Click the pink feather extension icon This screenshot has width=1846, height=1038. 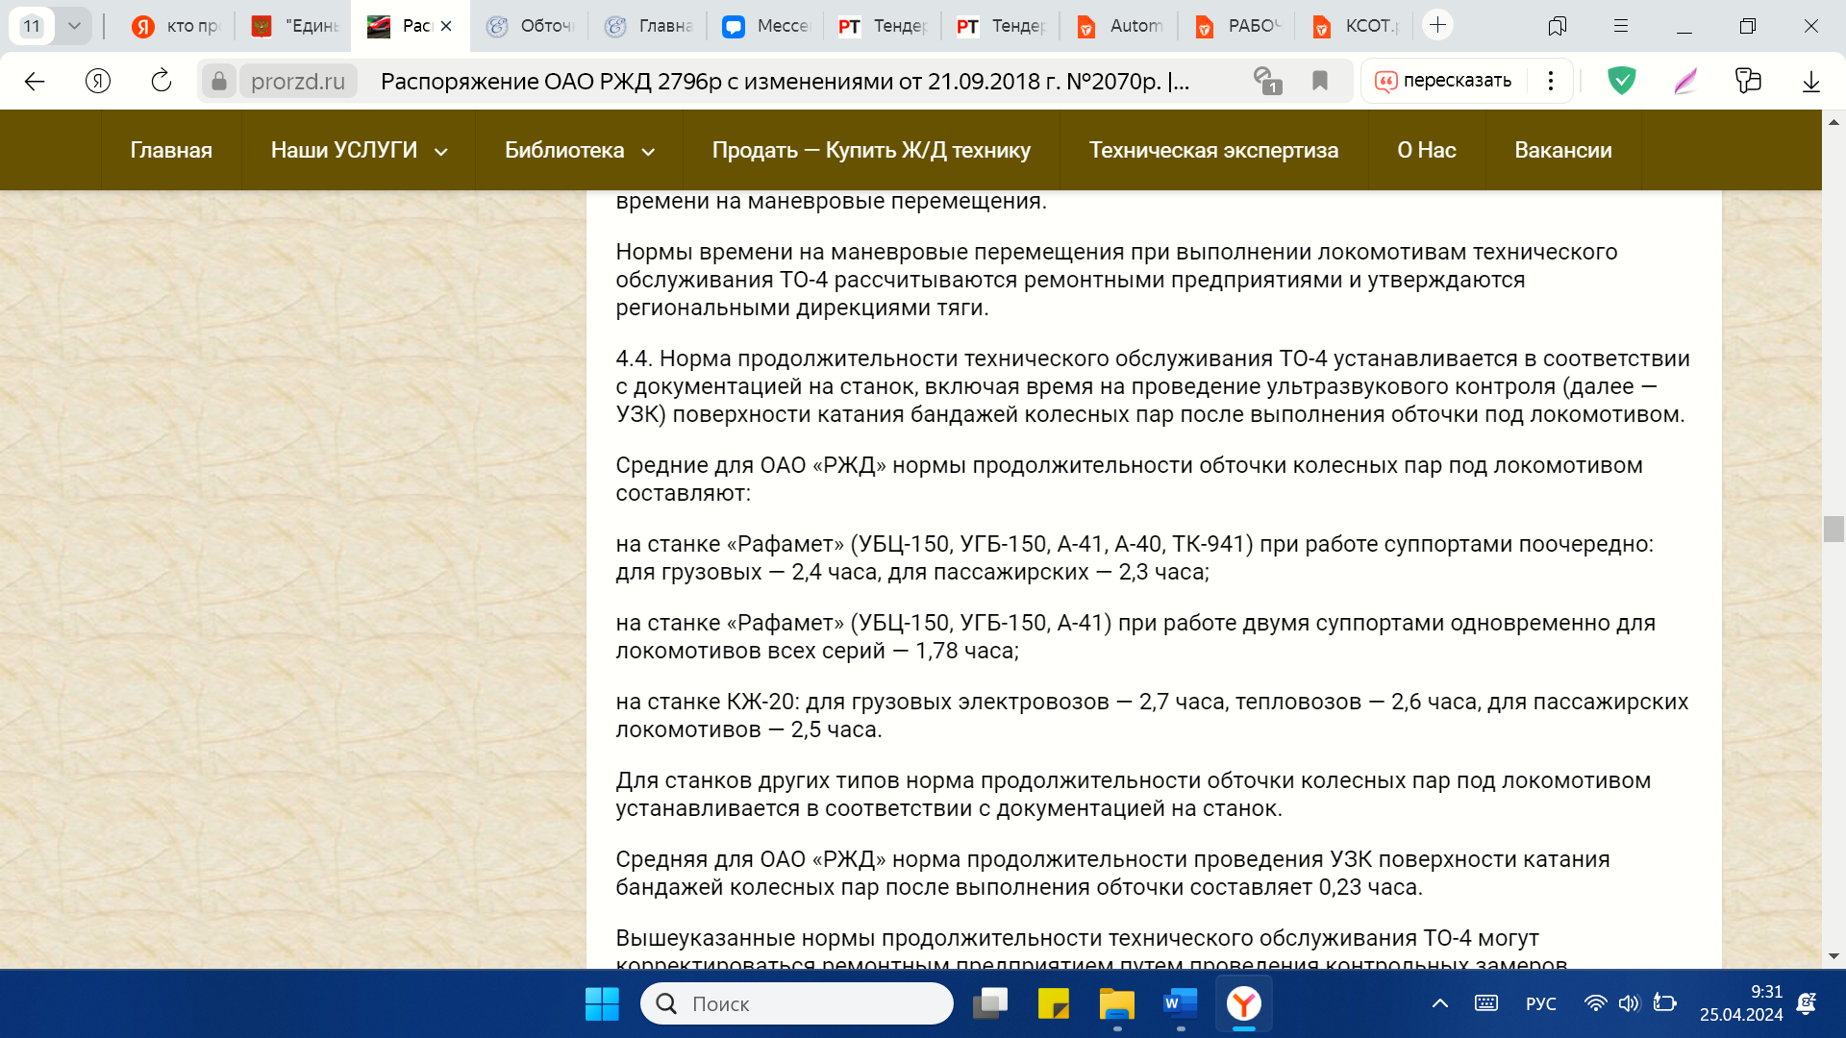coord(1684,81)
